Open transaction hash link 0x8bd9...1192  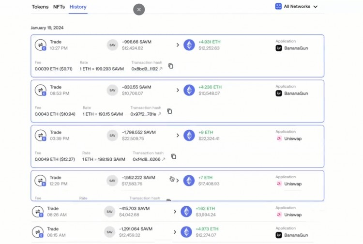(161, 69)
